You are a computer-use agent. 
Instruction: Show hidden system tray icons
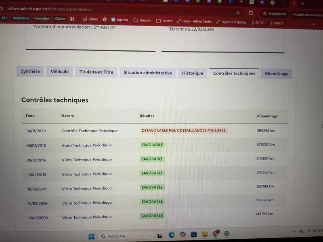294,232
